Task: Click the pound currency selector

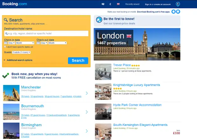Action: [x=110, y=4]
